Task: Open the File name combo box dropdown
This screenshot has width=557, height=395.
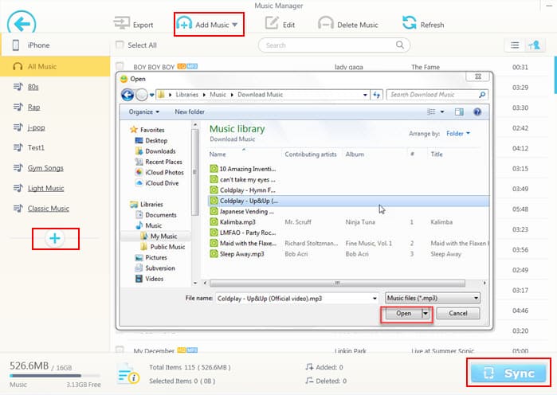Action: pos(375,299)
